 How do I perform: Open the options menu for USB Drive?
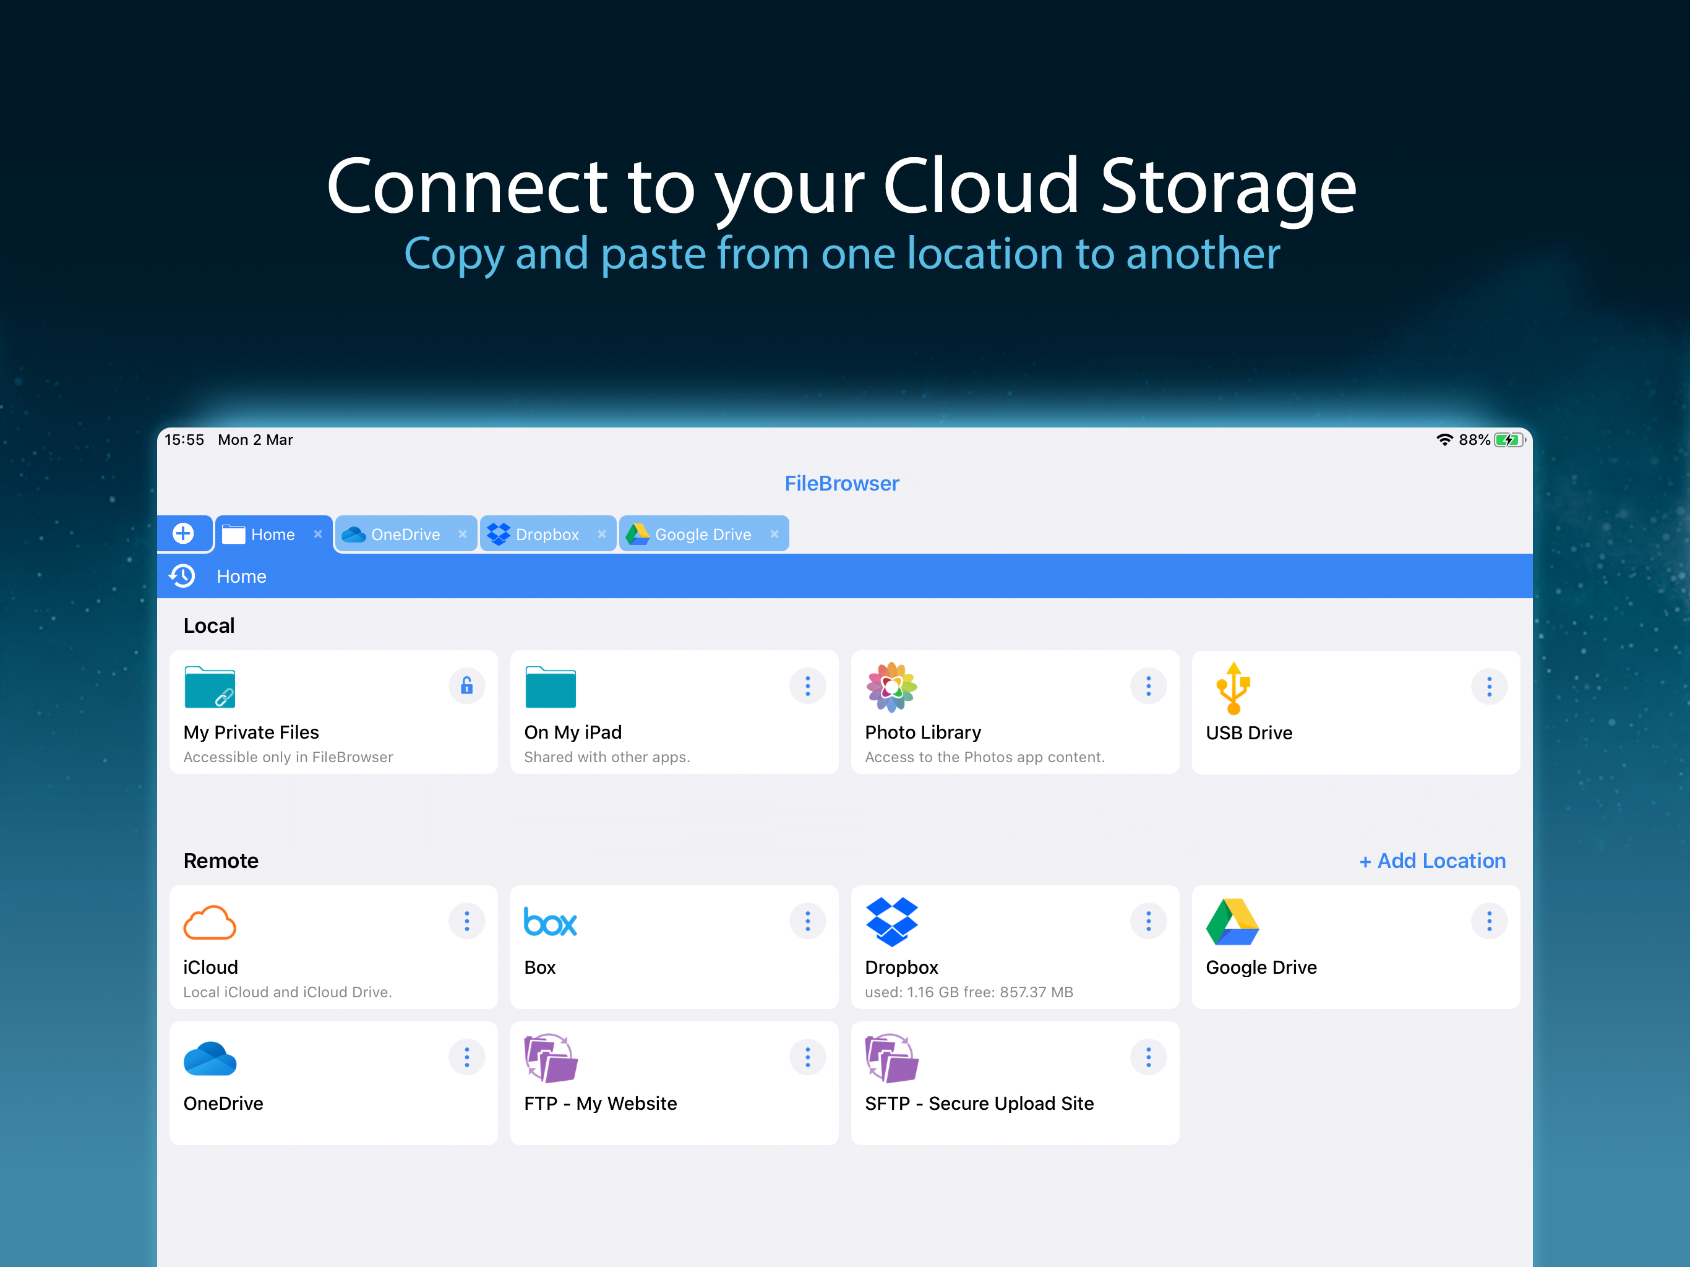(x=1489, y=686)
